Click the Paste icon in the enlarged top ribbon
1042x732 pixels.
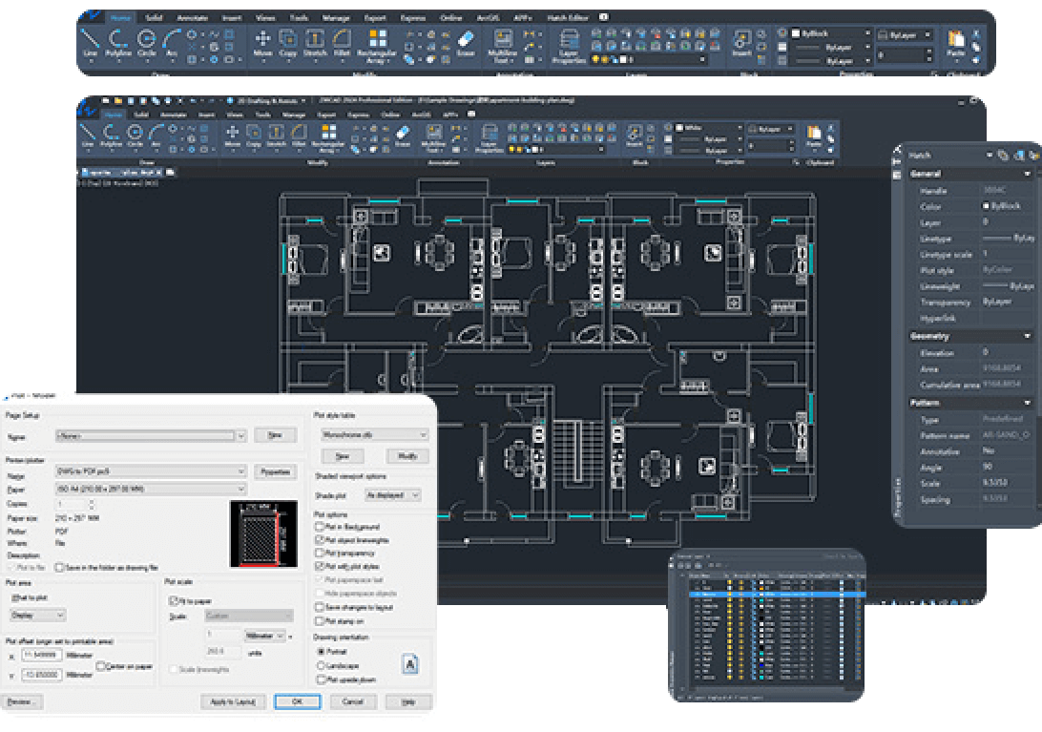[955, 42]
